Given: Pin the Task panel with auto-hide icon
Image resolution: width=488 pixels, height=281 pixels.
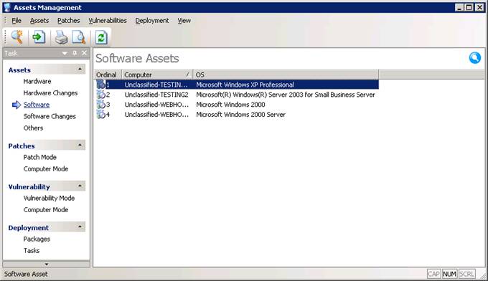Looking at the screenshot, I should (x=75, y=53).
